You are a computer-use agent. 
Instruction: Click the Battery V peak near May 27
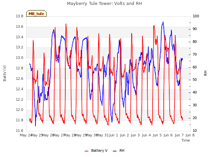point(66,24)
